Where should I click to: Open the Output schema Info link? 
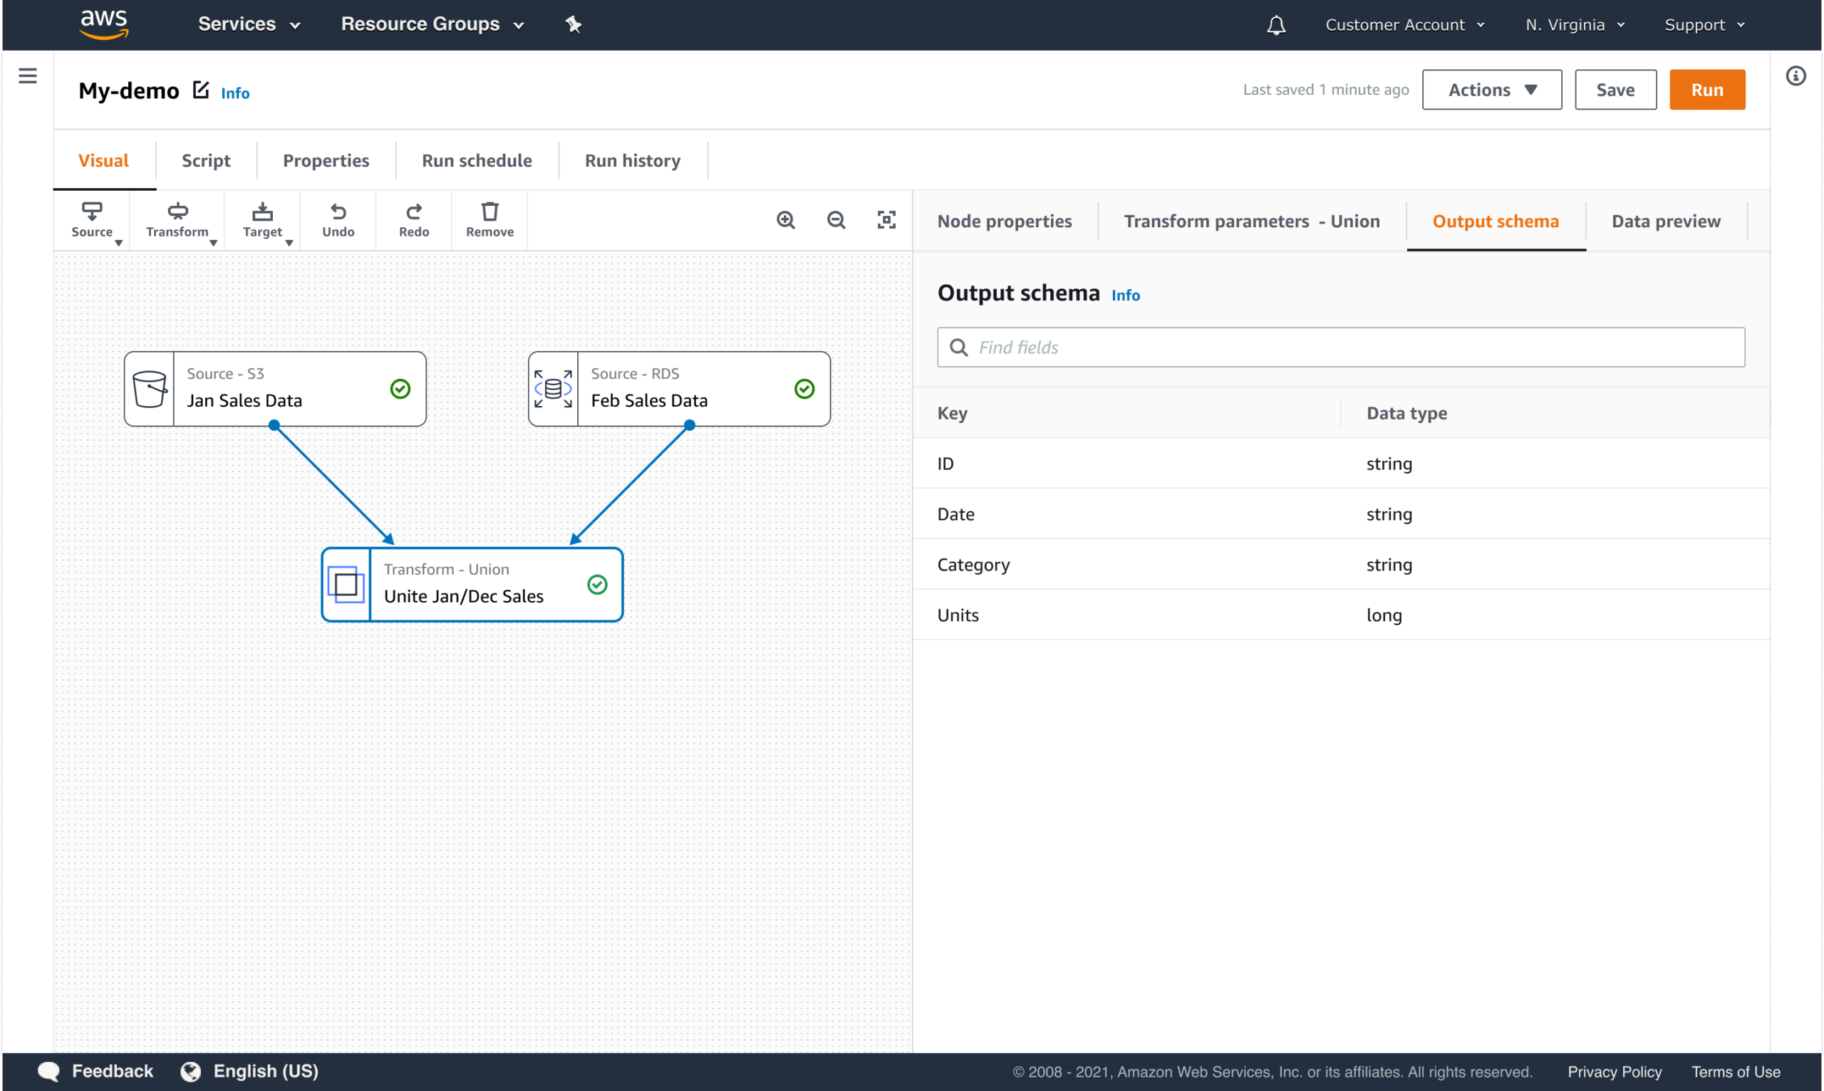pyautogui.click(x=1124, y=296)
